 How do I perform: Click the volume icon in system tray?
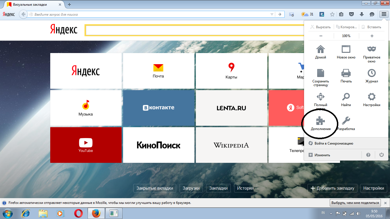(358, 213)
